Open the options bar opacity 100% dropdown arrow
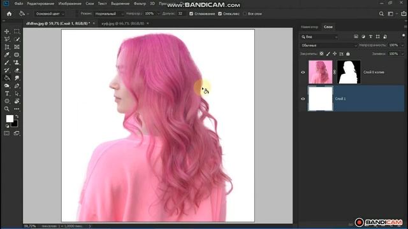 158,14
